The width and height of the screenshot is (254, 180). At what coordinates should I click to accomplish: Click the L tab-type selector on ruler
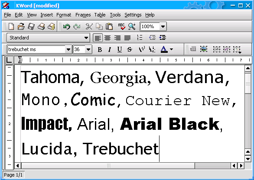(9, 60)
